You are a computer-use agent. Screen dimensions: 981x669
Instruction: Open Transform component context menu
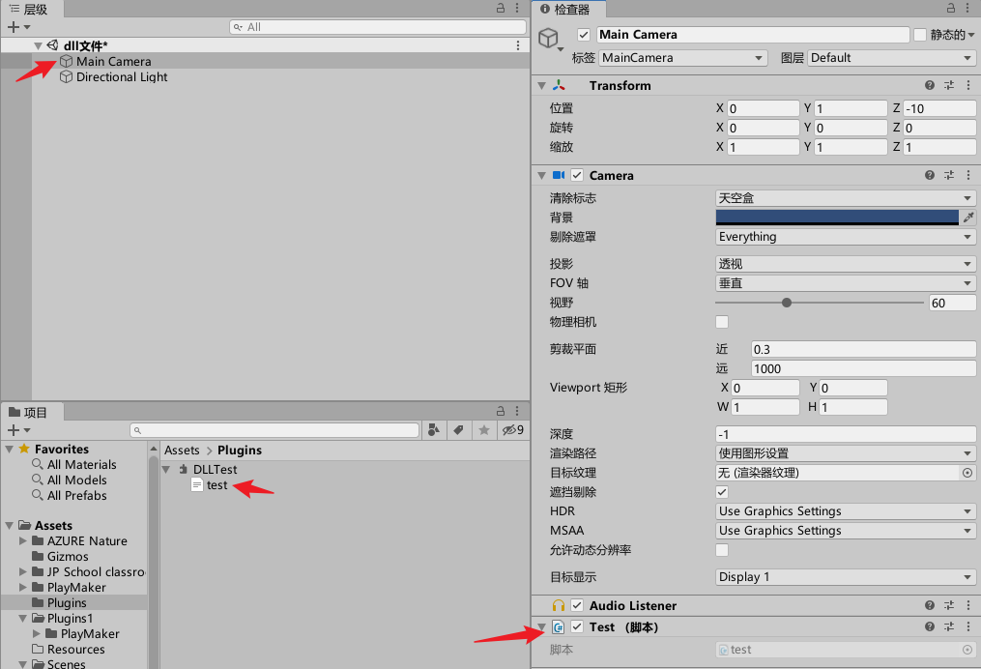(x=967, y=85)
